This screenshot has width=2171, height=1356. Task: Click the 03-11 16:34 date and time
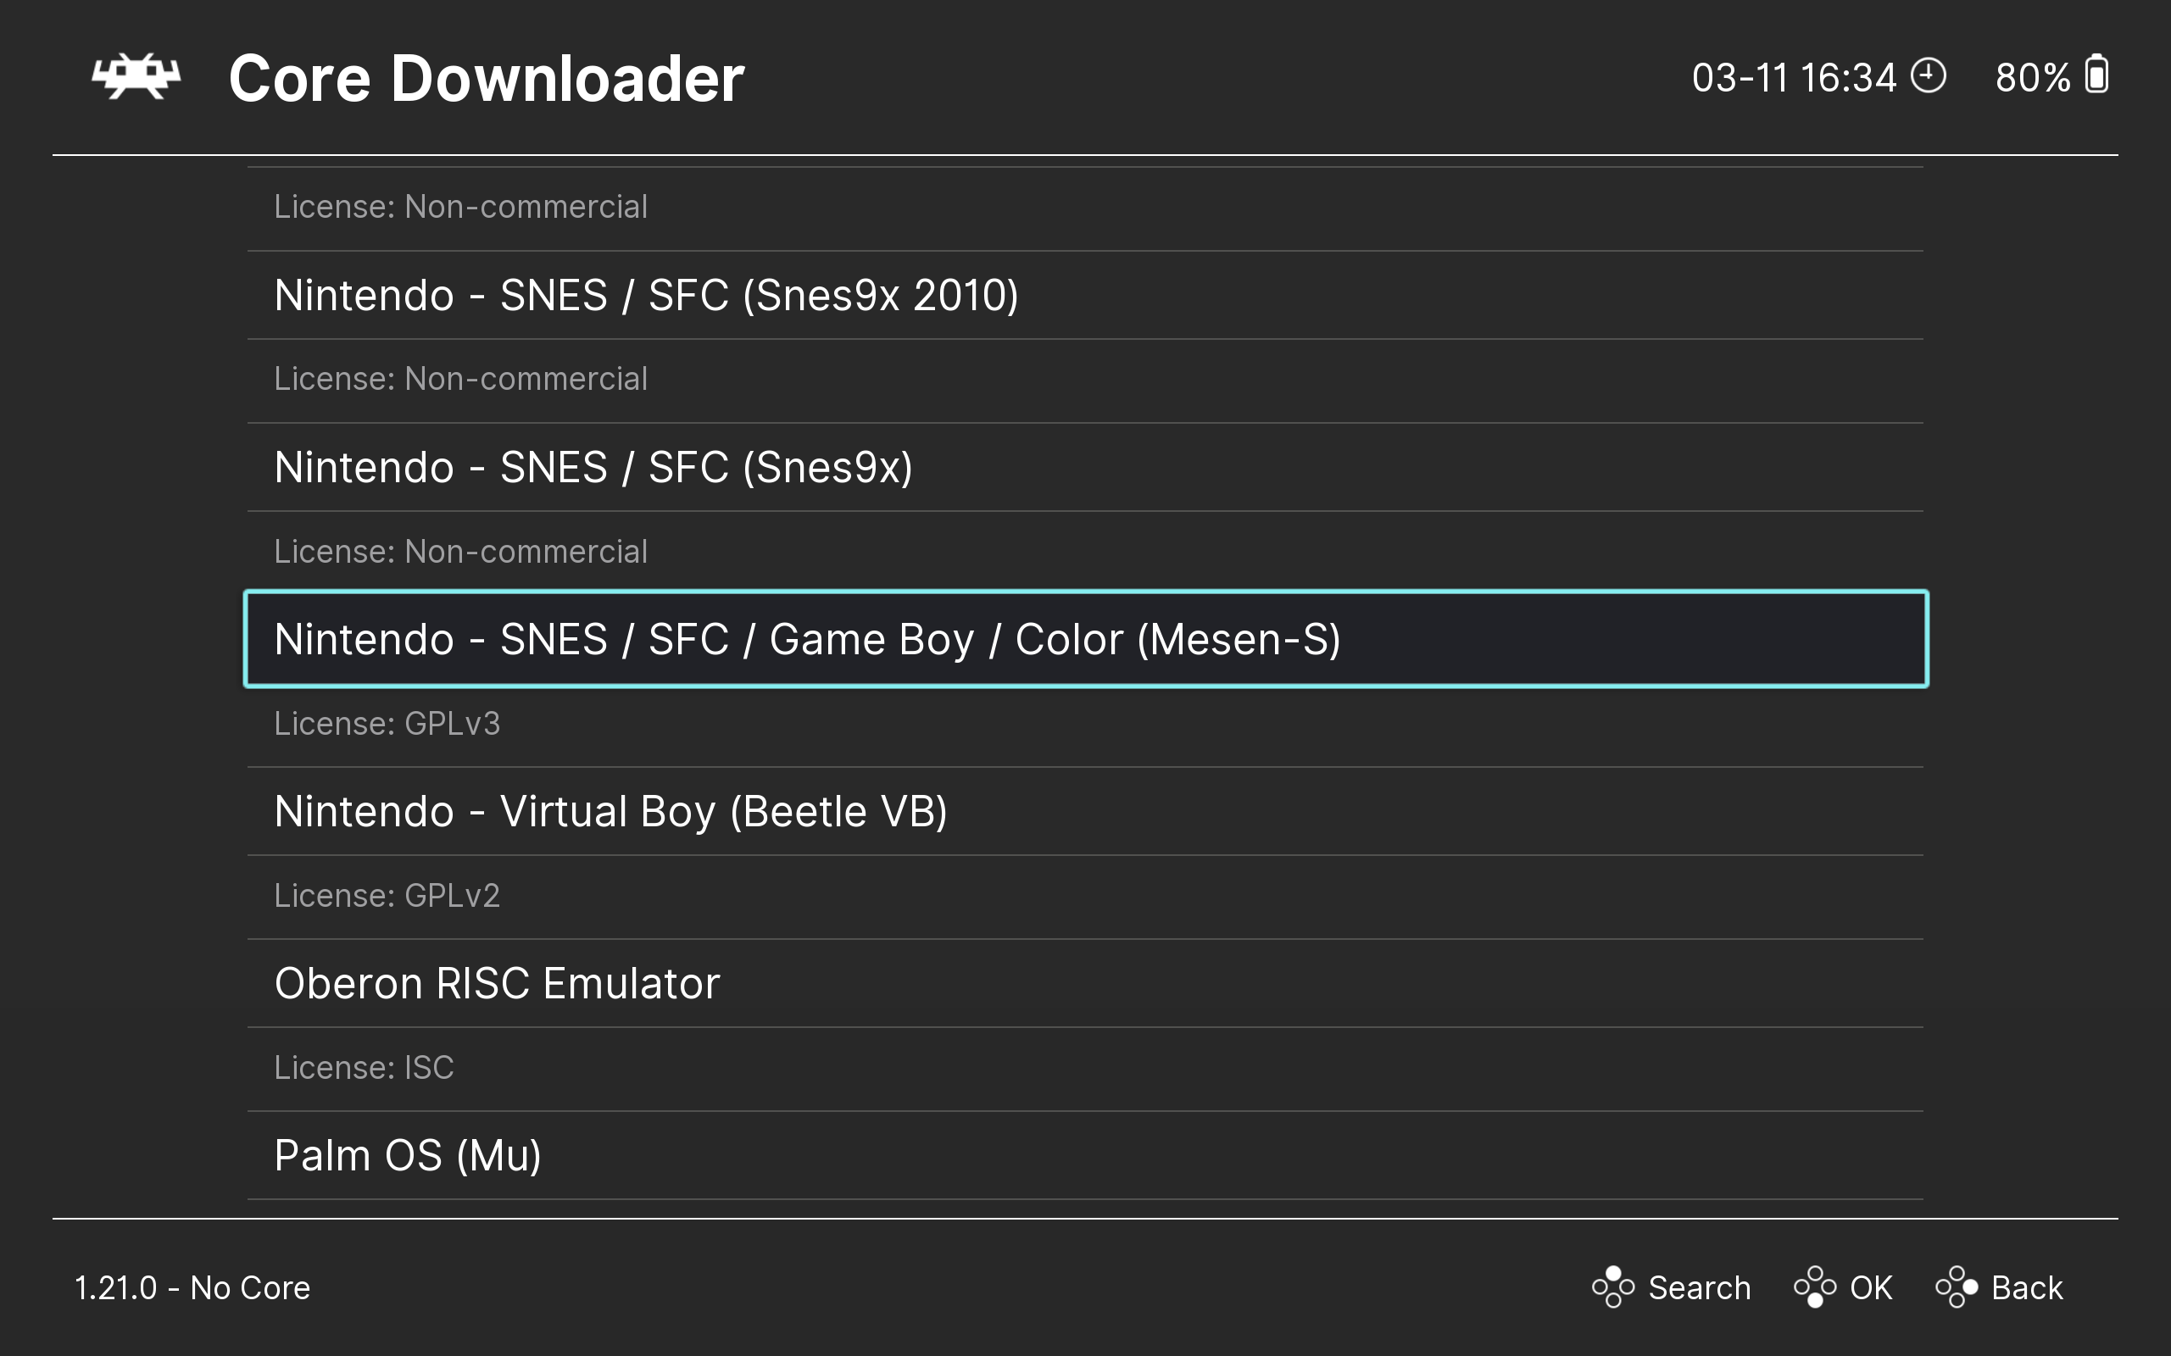pos(1793,78)
